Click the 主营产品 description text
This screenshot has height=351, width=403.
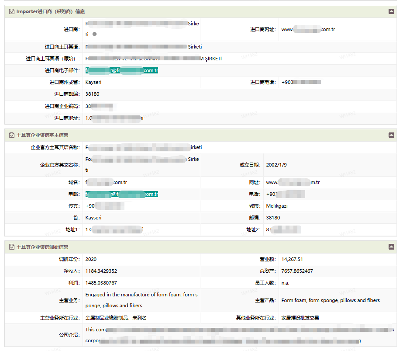click(331, 300)
